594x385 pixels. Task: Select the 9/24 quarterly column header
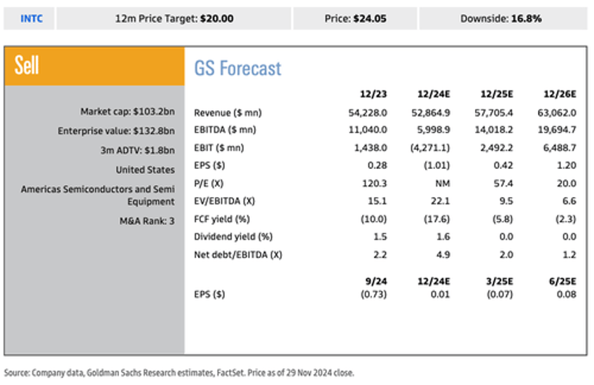point(375,281)
